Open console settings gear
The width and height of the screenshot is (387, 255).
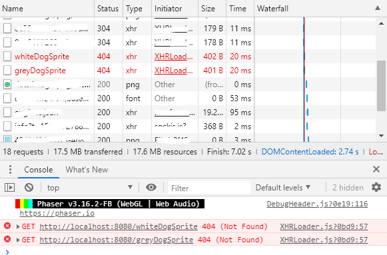click(376, 188)
